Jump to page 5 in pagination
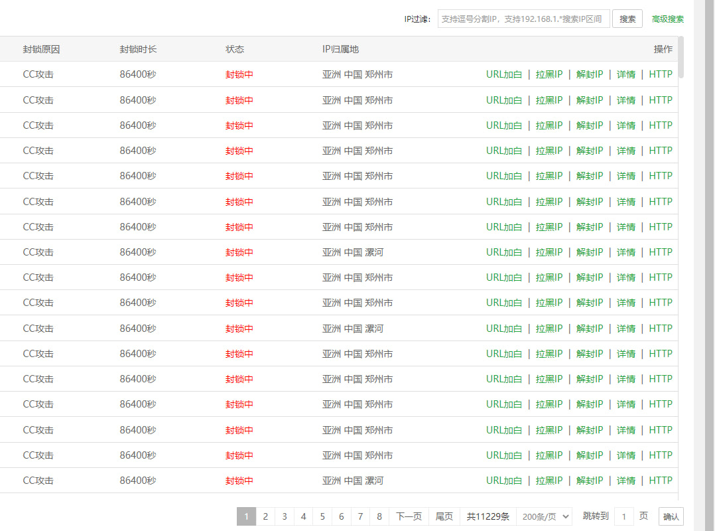This screenshot has width=715, height=531. (x=322, y=516)
